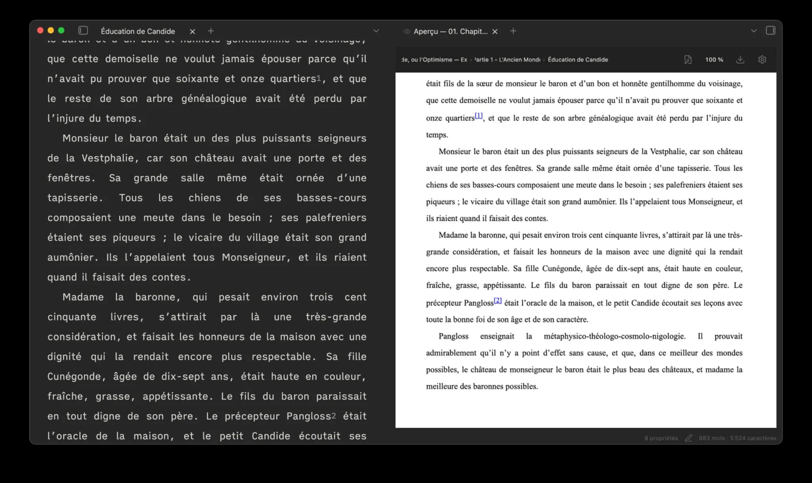The width and height of the screenshot is (812, 483).
Task: Follow footnote link [2] after Pangloss
Action: tap(498, 300)
